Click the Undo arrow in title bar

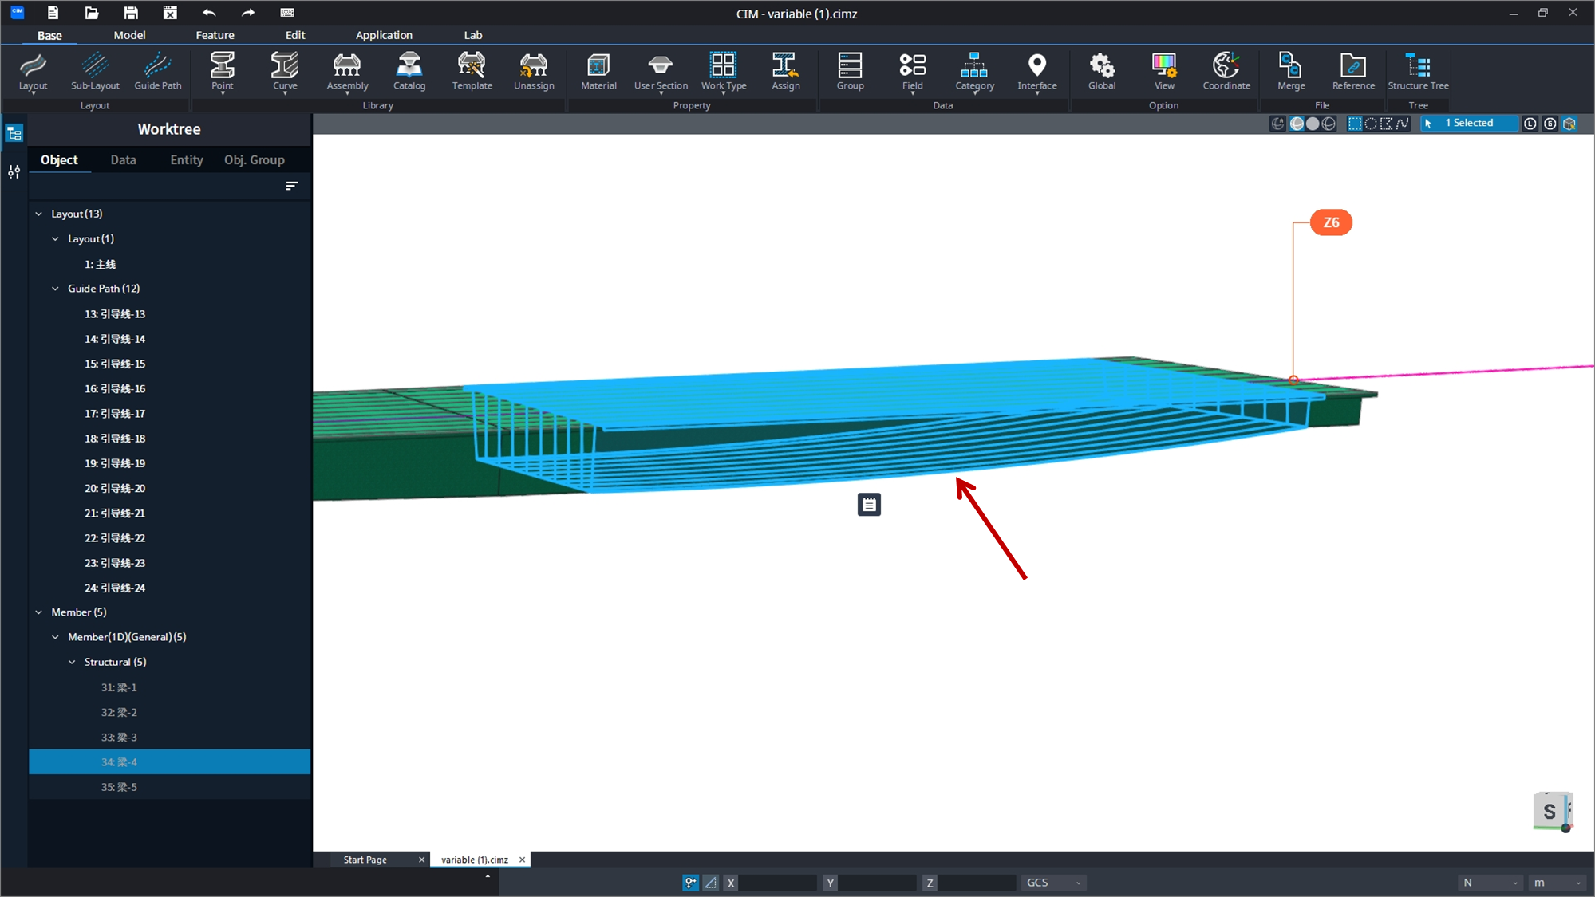pos(209,13)
